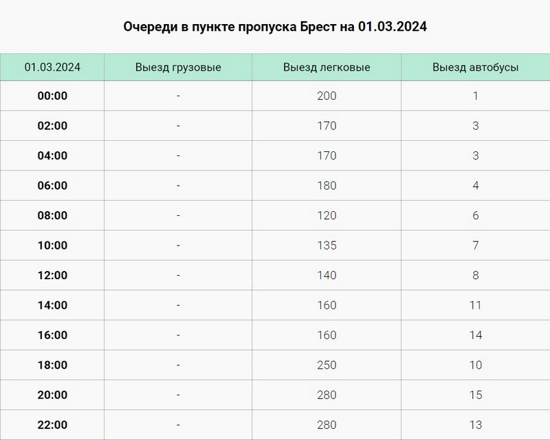Click the page title about Brest queues
550x440 pixels.
(x=275, y=27)
